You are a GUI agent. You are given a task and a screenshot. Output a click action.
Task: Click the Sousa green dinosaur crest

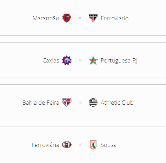click(93, 145)
